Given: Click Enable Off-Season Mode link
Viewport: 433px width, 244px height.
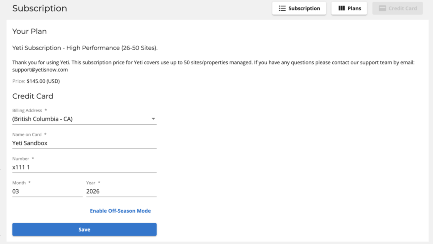Looking at the screenshot, I should (120, 211).
